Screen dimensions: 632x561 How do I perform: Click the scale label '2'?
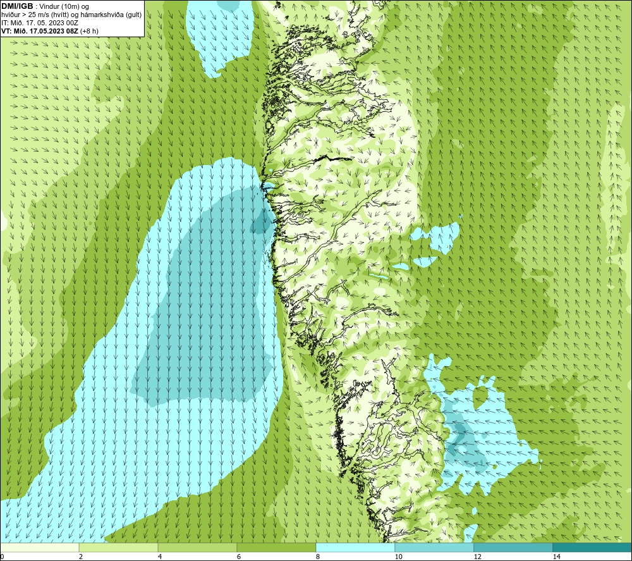point(81,557)
